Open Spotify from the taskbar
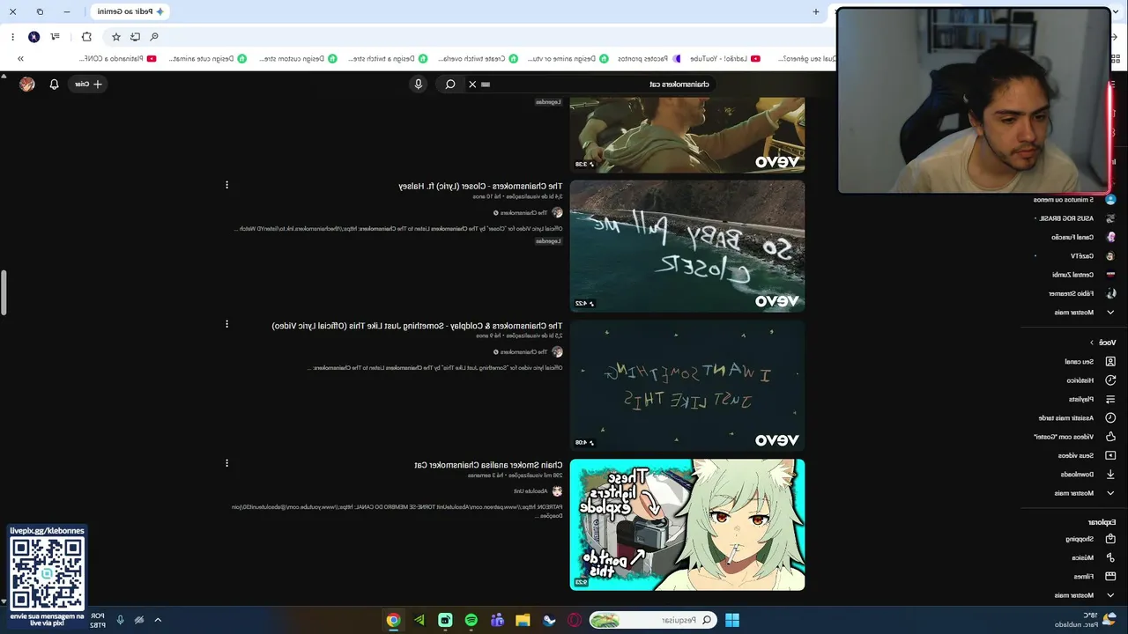Viewport: 1128px width, 634px height. (471, 620)
